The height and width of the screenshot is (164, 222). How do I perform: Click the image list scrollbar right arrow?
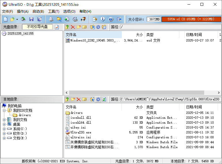point(219,93)
